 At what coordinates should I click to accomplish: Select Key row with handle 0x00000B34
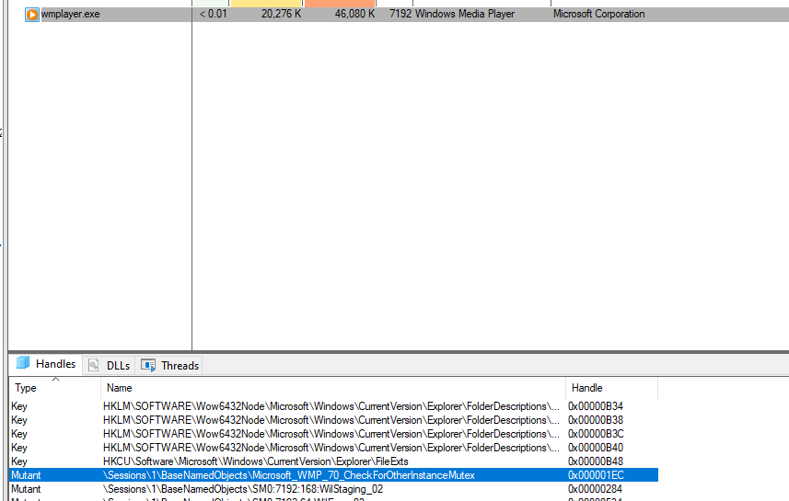click(x=333, y=406)
